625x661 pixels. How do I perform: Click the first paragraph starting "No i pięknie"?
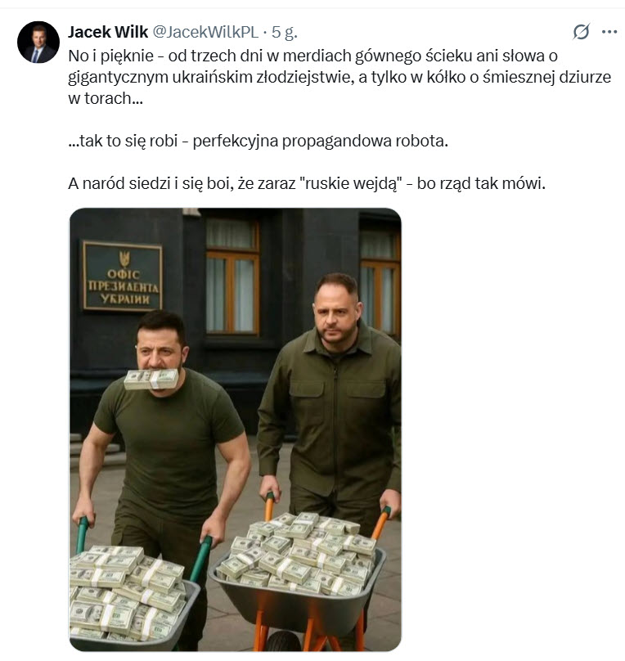(x=339, y=77)
